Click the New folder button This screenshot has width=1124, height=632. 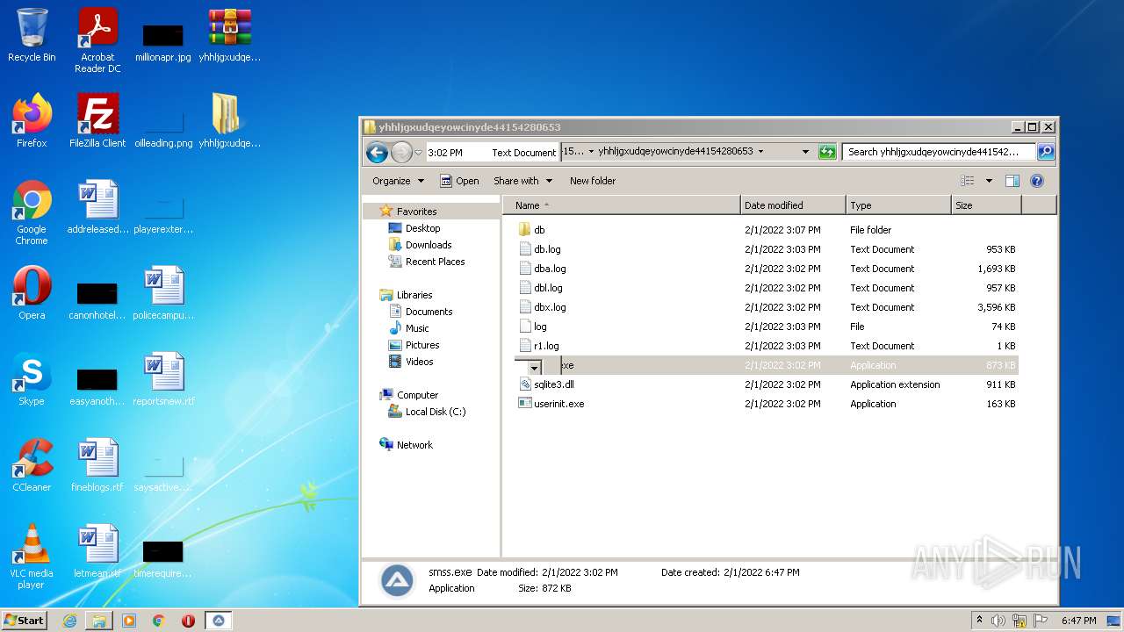(x=593, y=181)
